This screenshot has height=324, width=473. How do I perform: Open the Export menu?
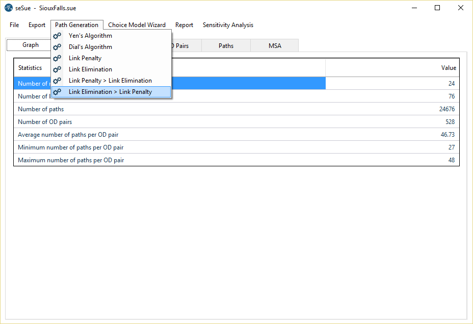pos(37,25)
